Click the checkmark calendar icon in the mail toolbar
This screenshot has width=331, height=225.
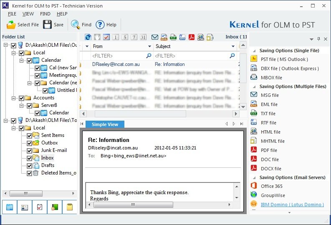coord(106,37)
